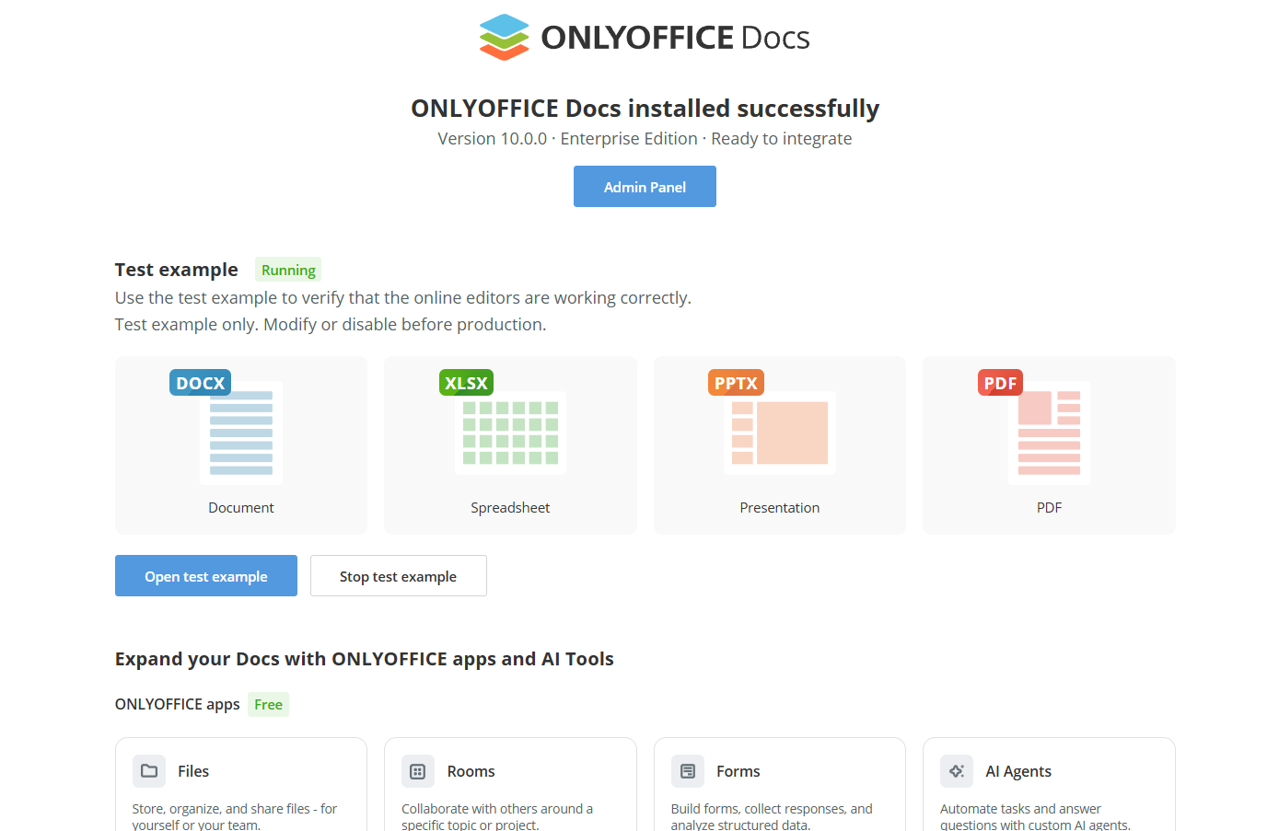
Task: Click the AI Agents app title
Action: (x=1018, y=771)
